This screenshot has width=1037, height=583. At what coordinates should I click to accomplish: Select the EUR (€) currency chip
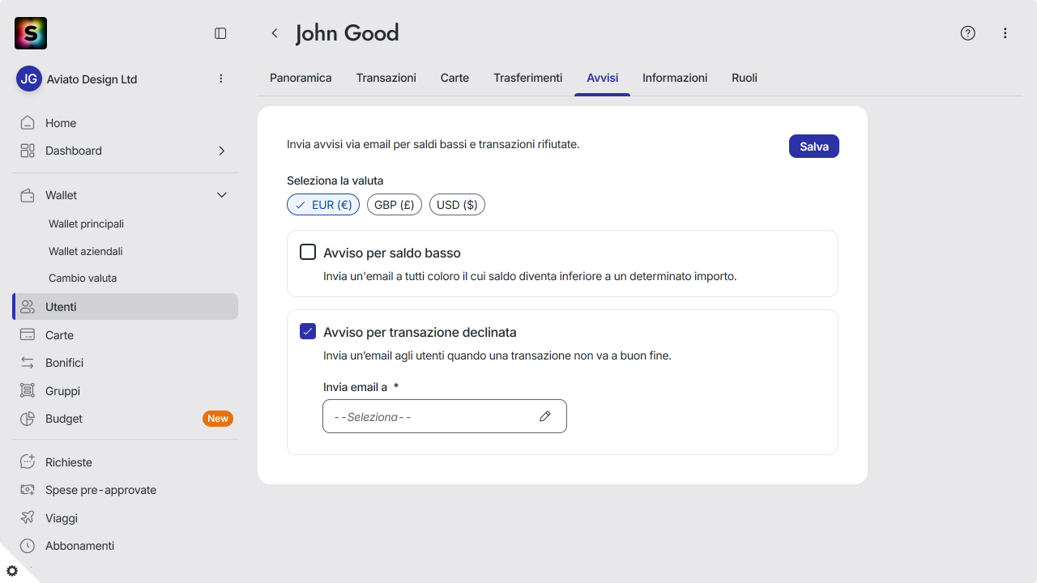[323, 205]
